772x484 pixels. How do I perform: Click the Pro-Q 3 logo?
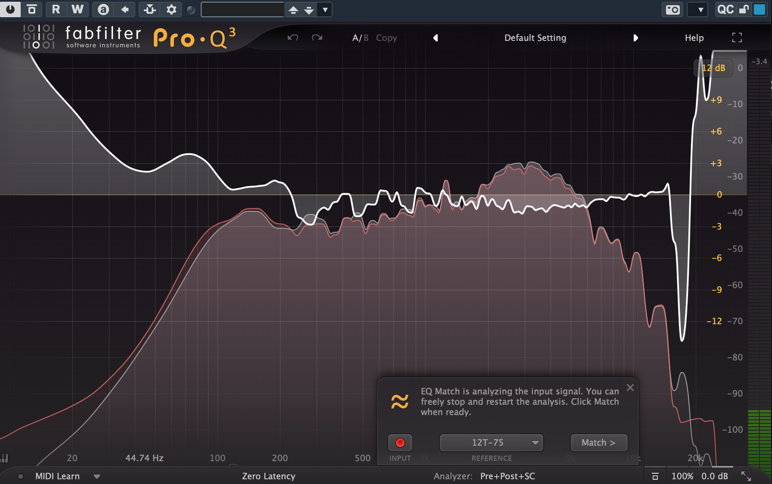[195, 37]
